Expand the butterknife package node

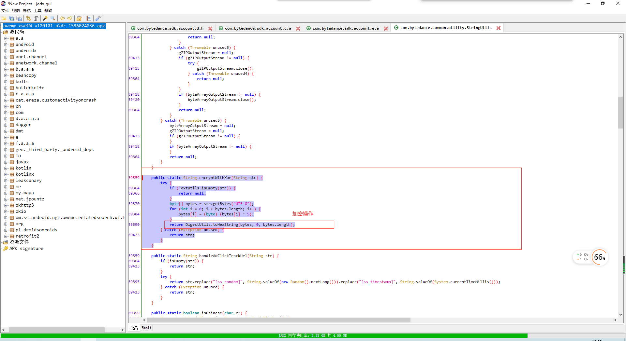tap(6, 88)
